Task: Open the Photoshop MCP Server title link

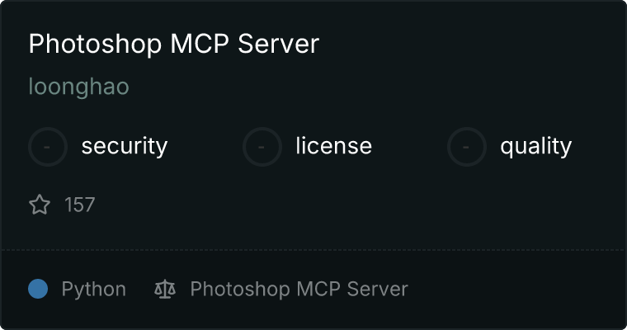Action: click(174, 44)
